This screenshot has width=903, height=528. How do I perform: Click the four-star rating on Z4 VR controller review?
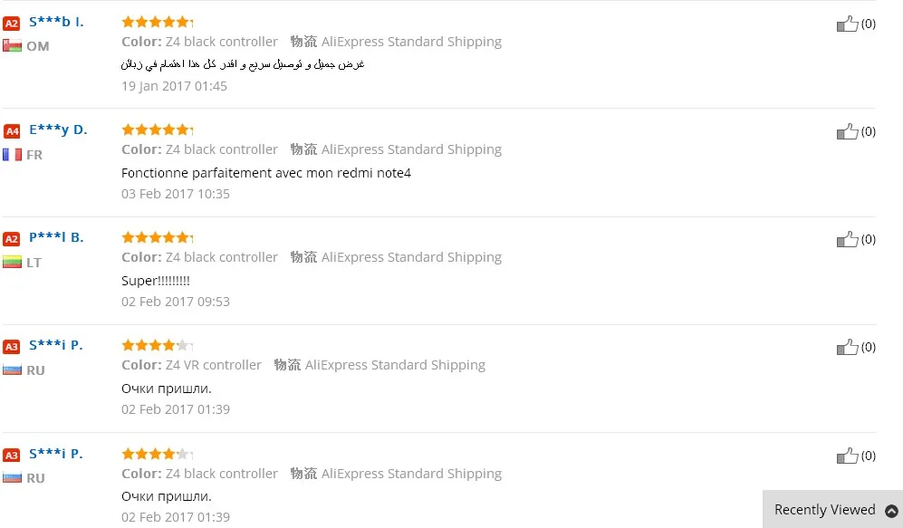coord(158,345)
